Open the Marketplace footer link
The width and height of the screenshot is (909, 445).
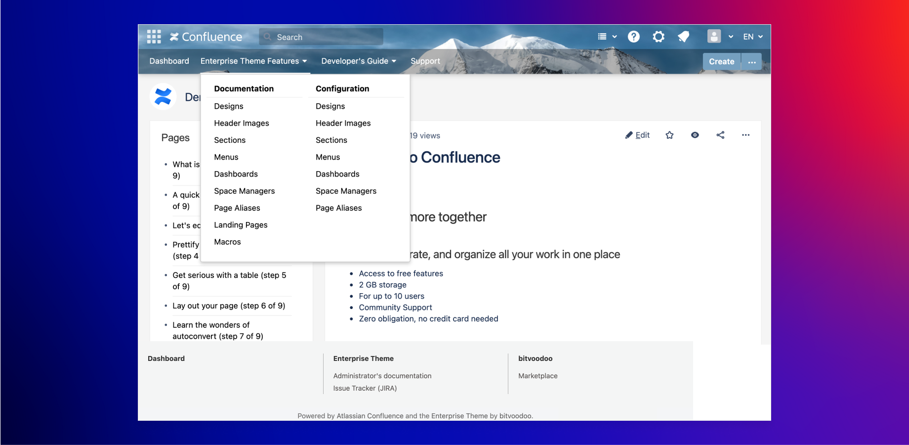coord(538,376)
